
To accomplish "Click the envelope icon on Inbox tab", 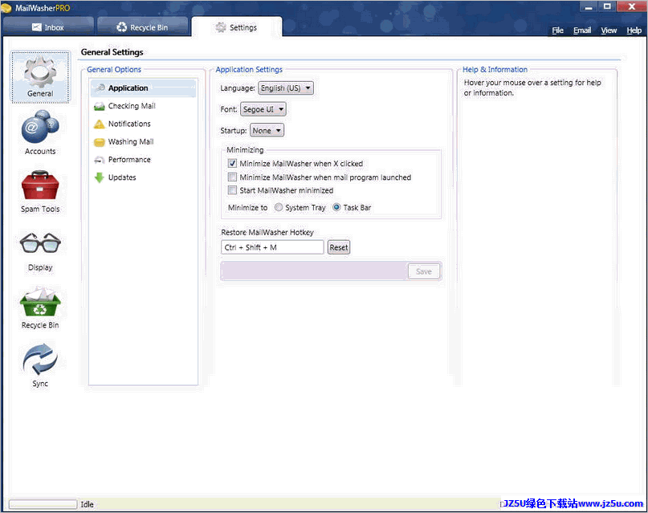I will coord(37,27).
